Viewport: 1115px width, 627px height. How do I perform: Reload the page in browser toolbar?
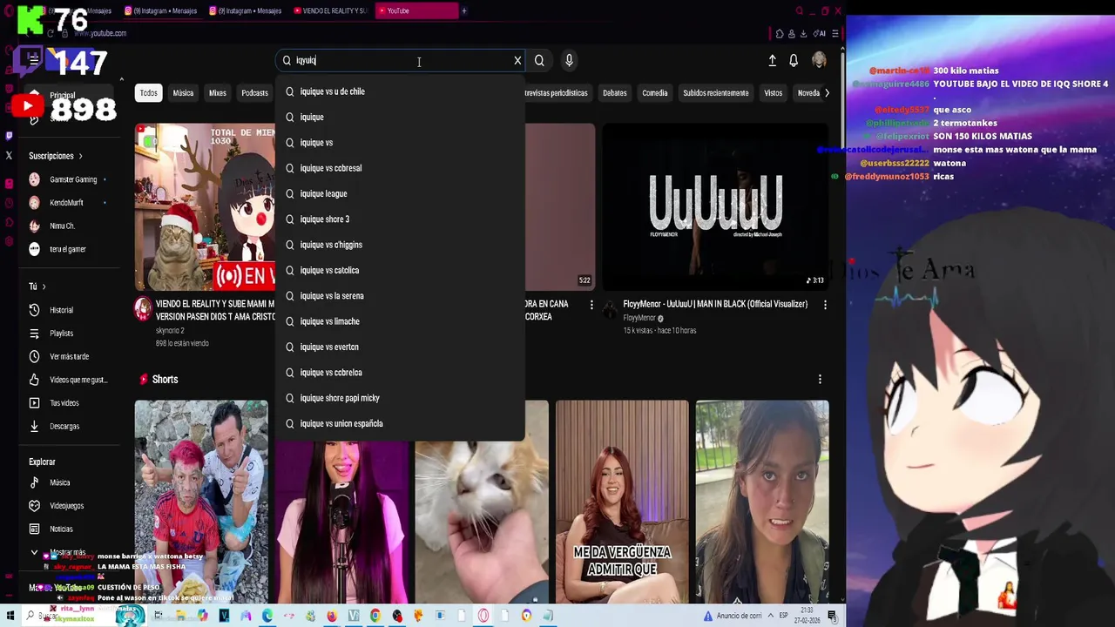coord(51,33)
